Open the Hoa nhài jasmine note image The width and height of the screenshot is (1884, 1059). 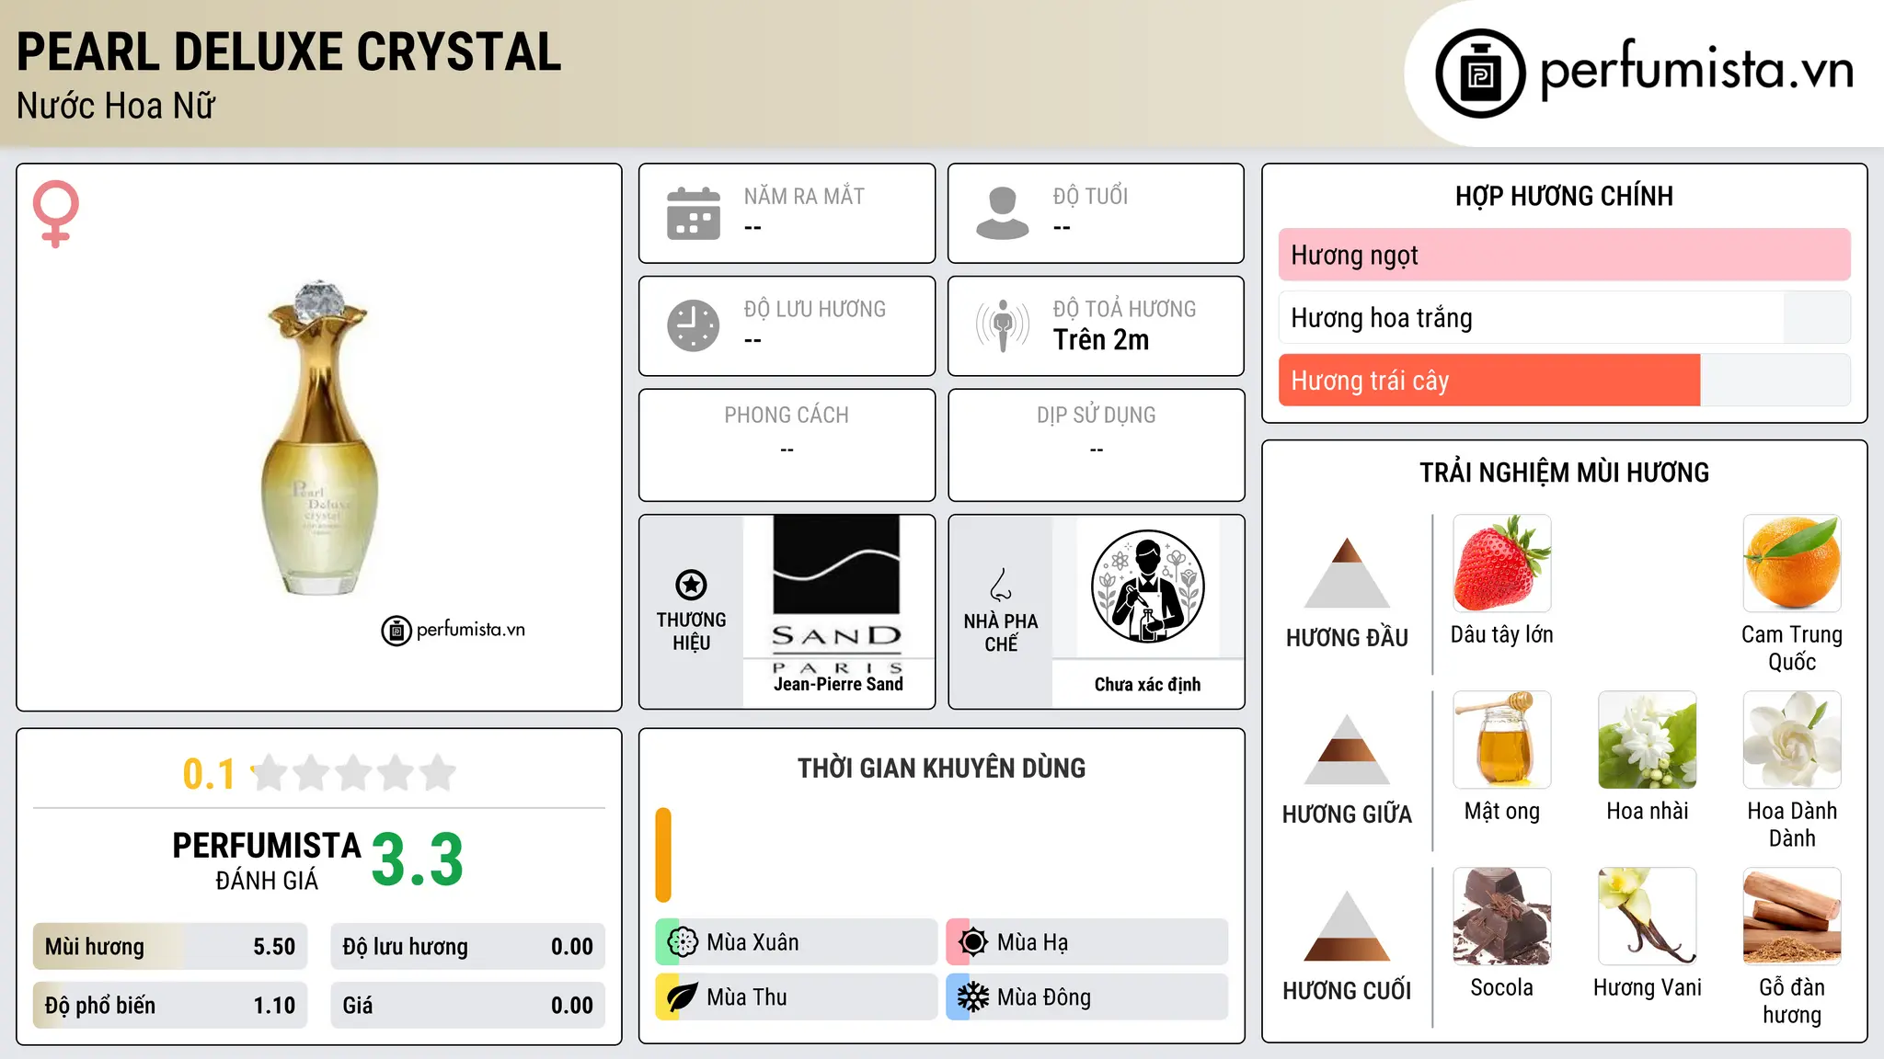1648,740
